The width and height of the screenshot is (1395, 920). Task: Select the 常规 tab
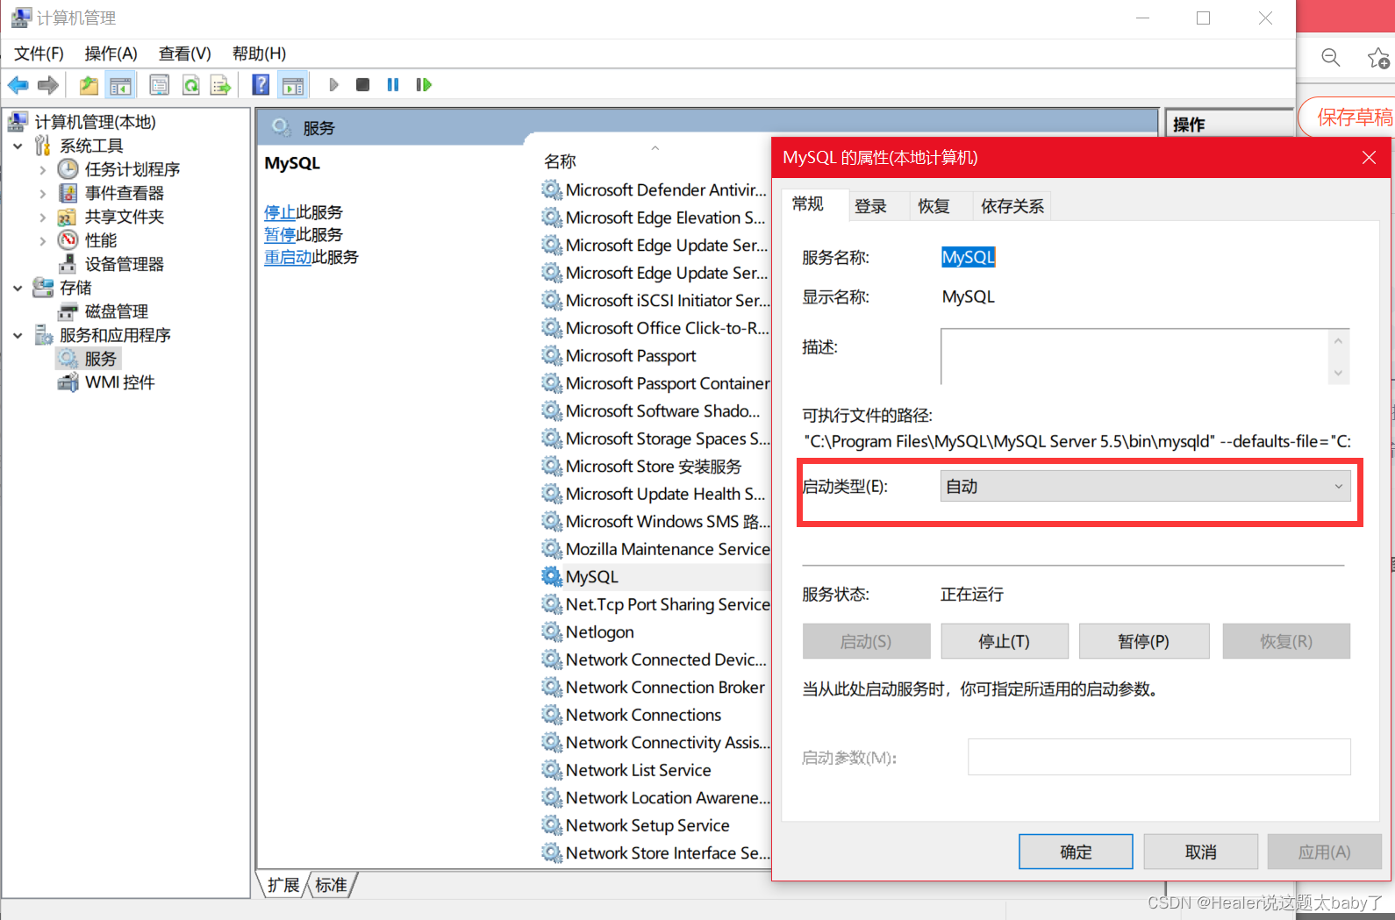pos(807,204)
